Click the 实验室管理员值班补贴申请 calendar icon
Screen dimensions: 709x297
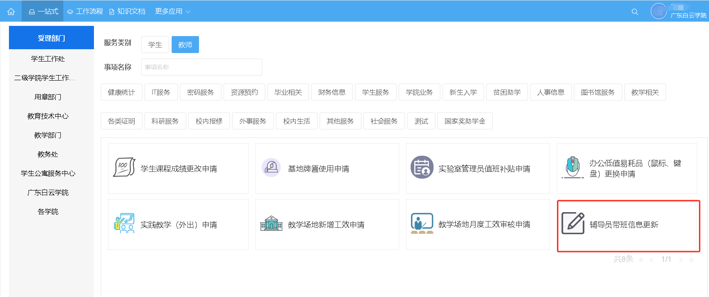coord(422,168)
